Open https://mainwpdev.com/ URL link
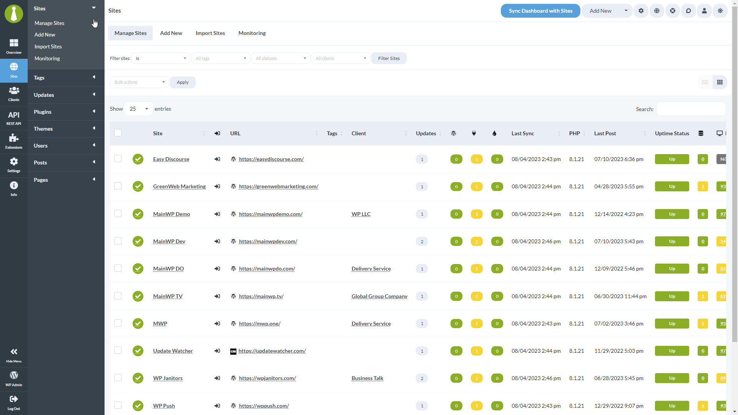 coord(268,241)
